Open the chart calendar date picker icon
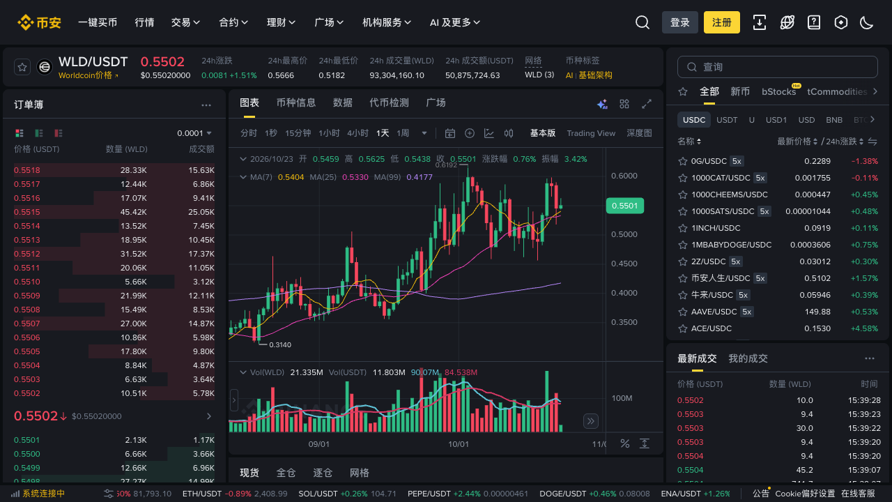Screen dimensions: 892x502 450,133
